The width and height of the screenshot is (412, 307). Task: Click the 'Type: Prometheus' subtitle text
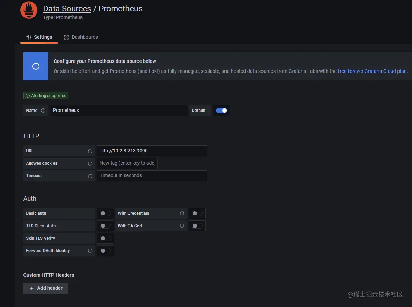63,17
